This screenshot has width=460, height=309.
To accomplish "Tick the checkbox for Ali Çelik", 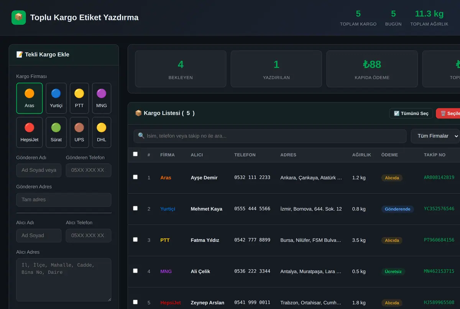I will point(135,271).
